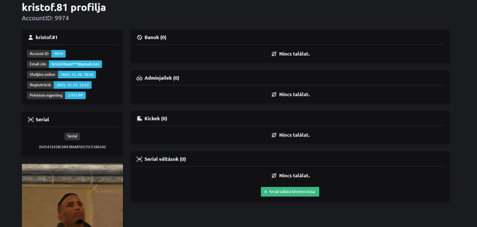Click the Kickek (0) section header
This screenshot has width=477, height=227.
point(156,119)
